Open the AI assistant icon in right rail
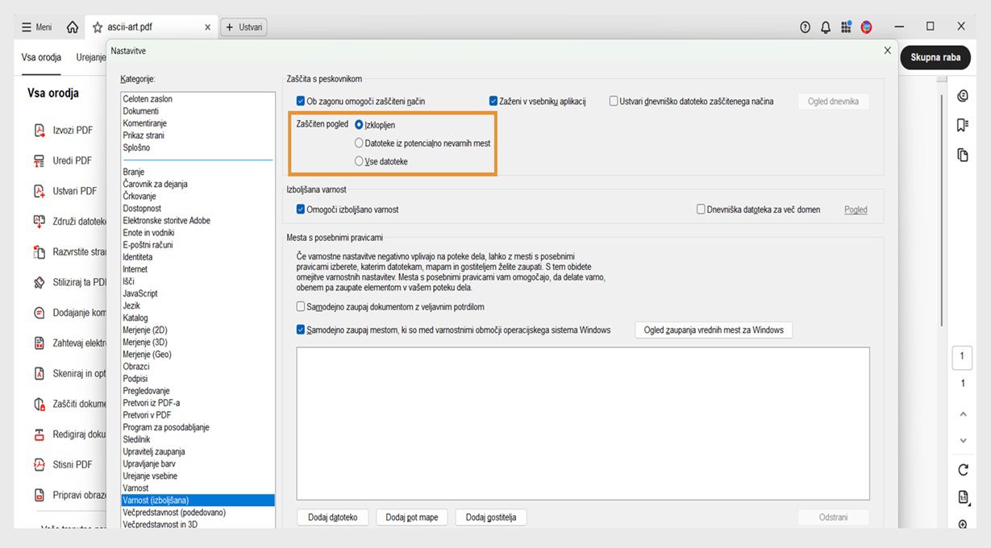This screenshot has width=991, height=548. point(962,97)
